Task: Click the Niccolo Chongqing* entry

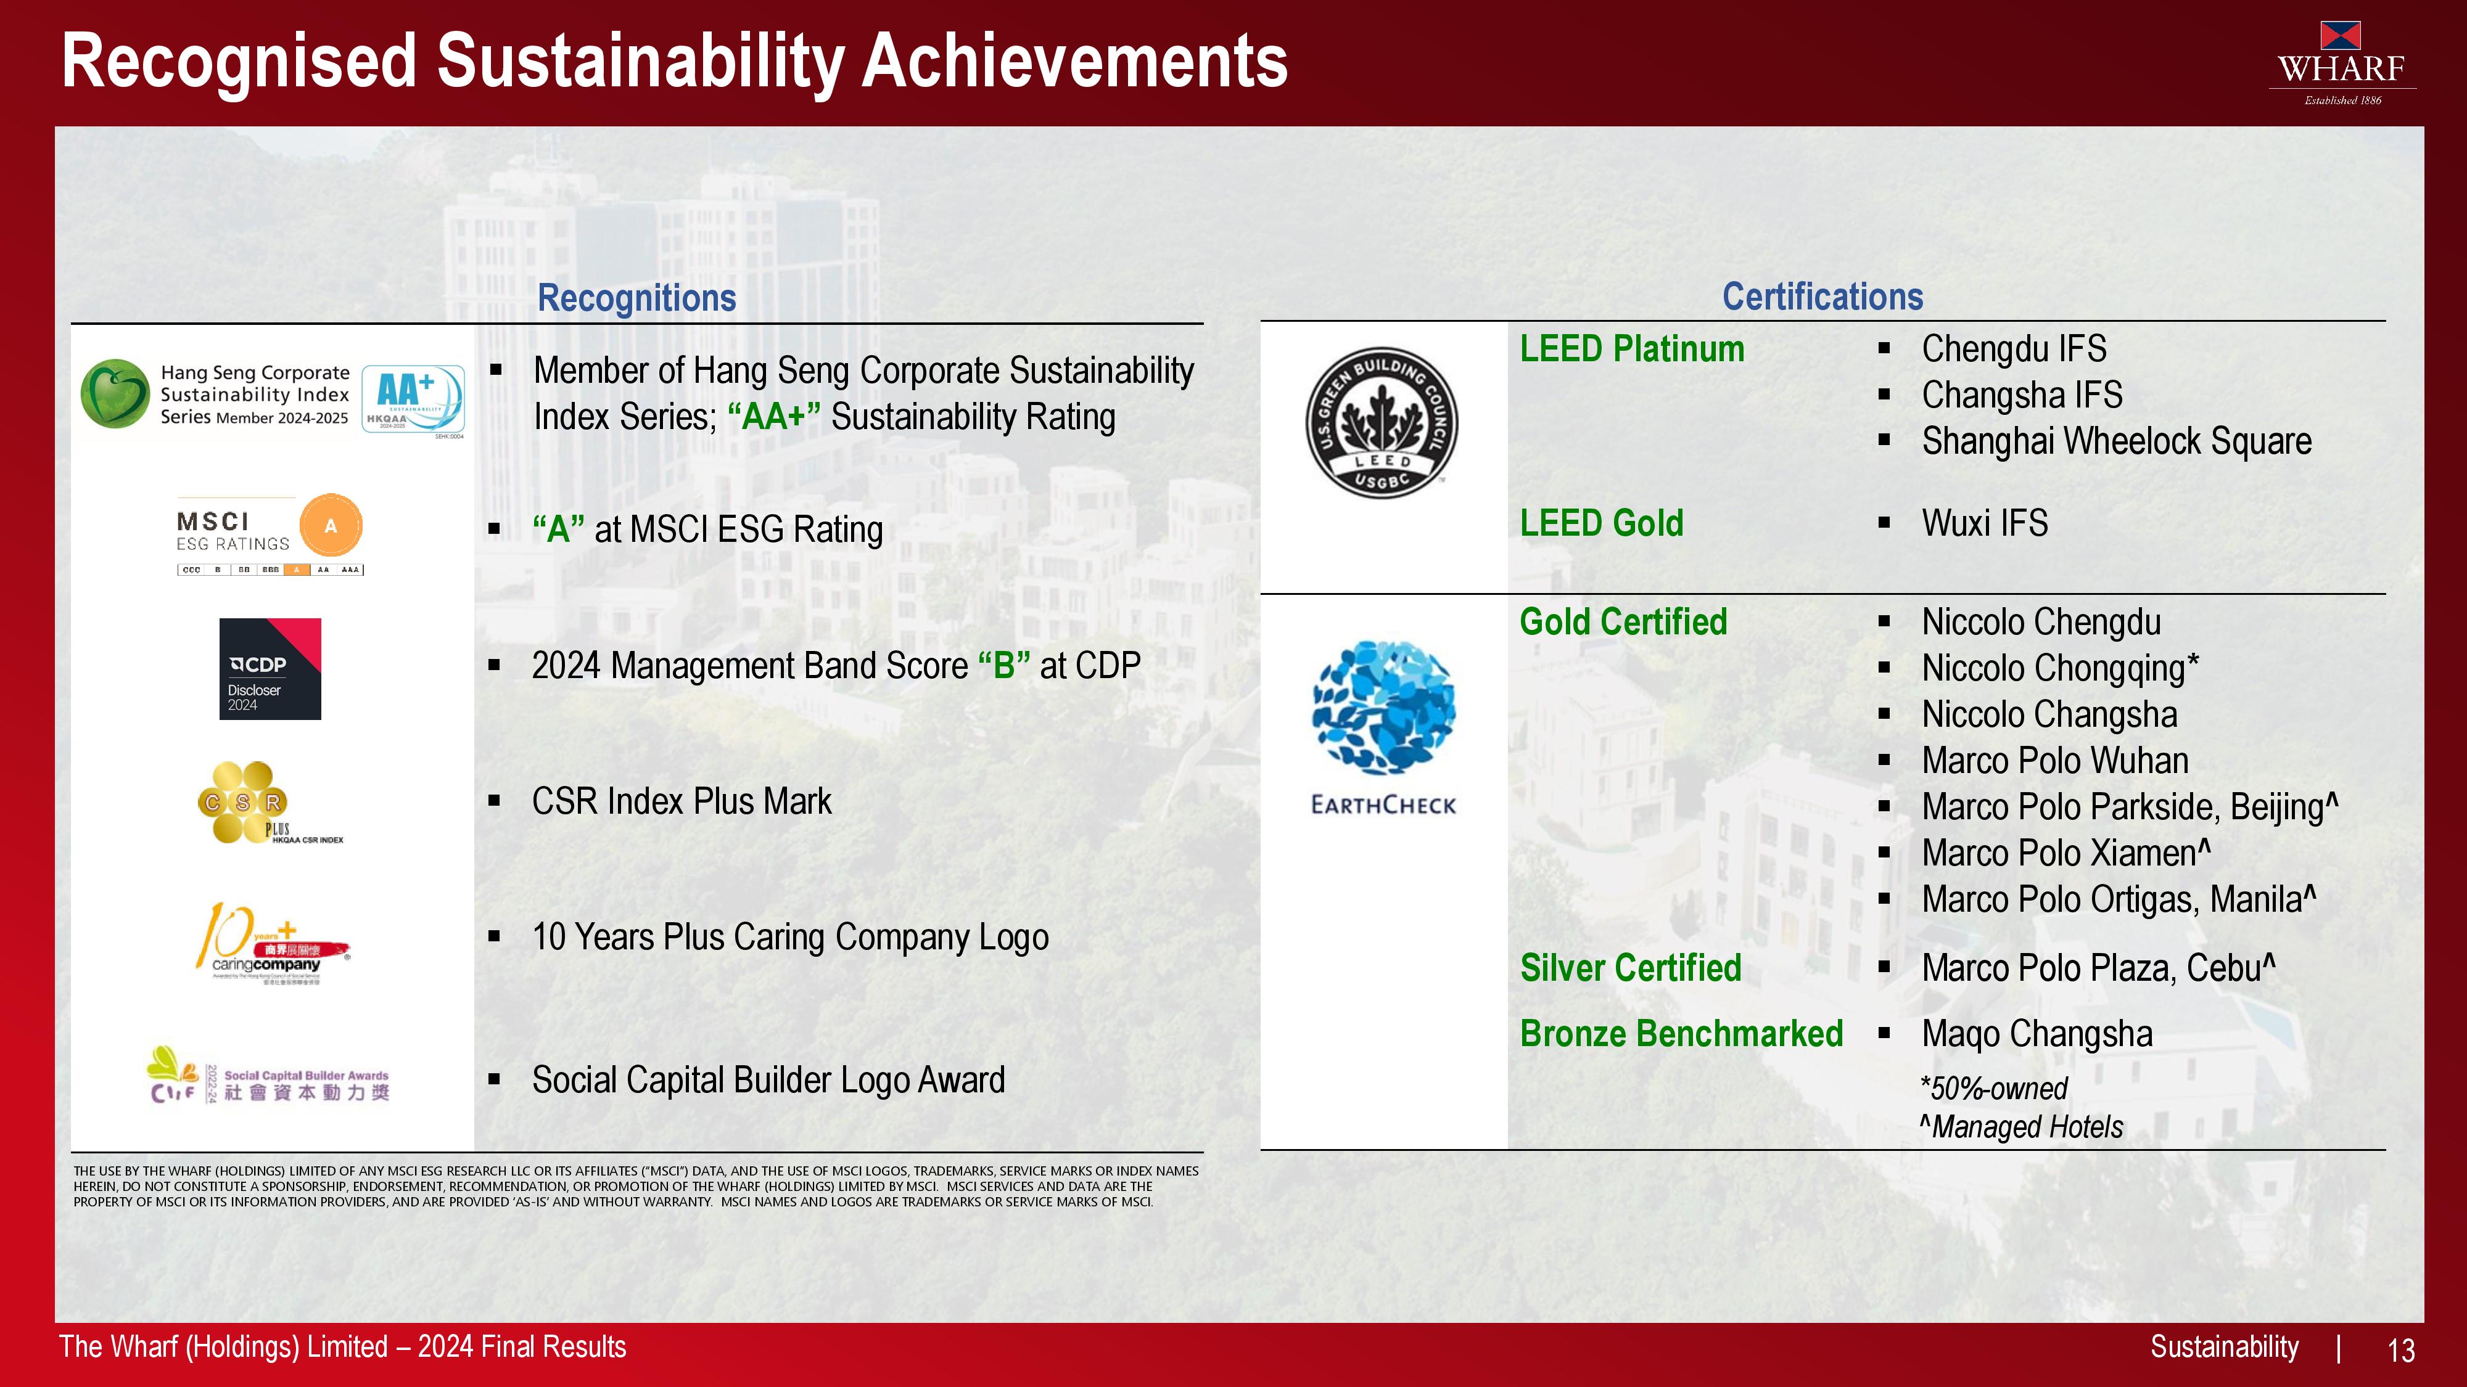Action: (x=2060, y=668)
